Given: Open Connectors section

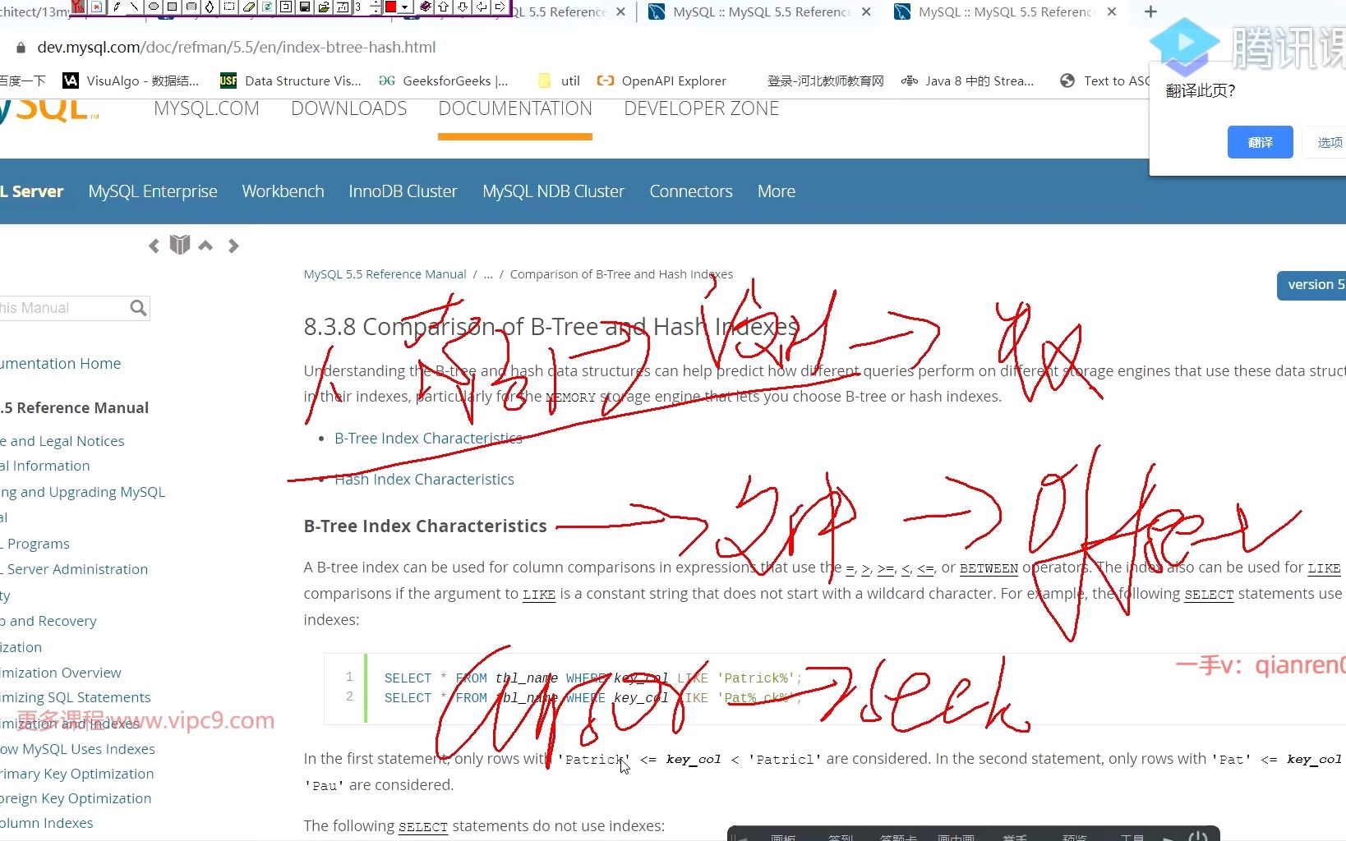Looking at the screenshot, I should point(690,191).
